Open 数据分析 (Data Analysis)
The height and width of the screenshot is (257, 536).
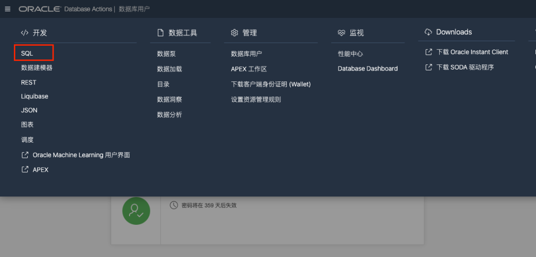(x=170, y=115)
